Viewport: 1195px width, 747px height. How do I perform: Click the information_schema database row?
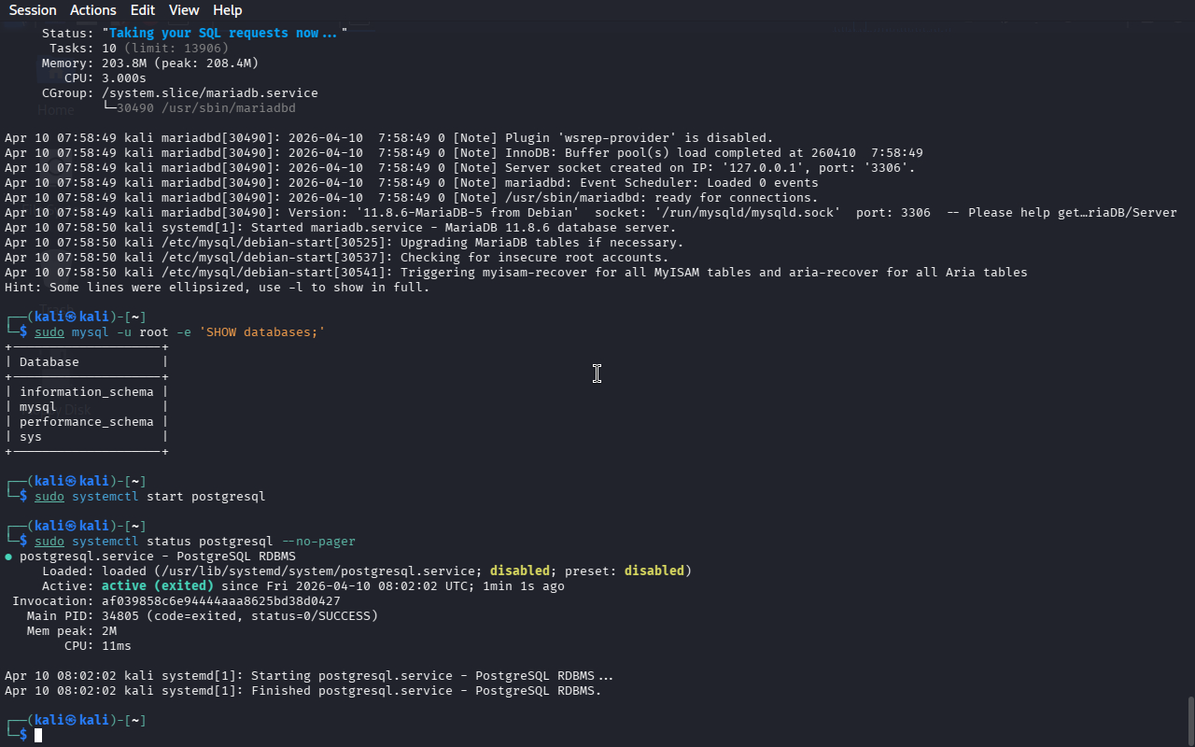86,392
